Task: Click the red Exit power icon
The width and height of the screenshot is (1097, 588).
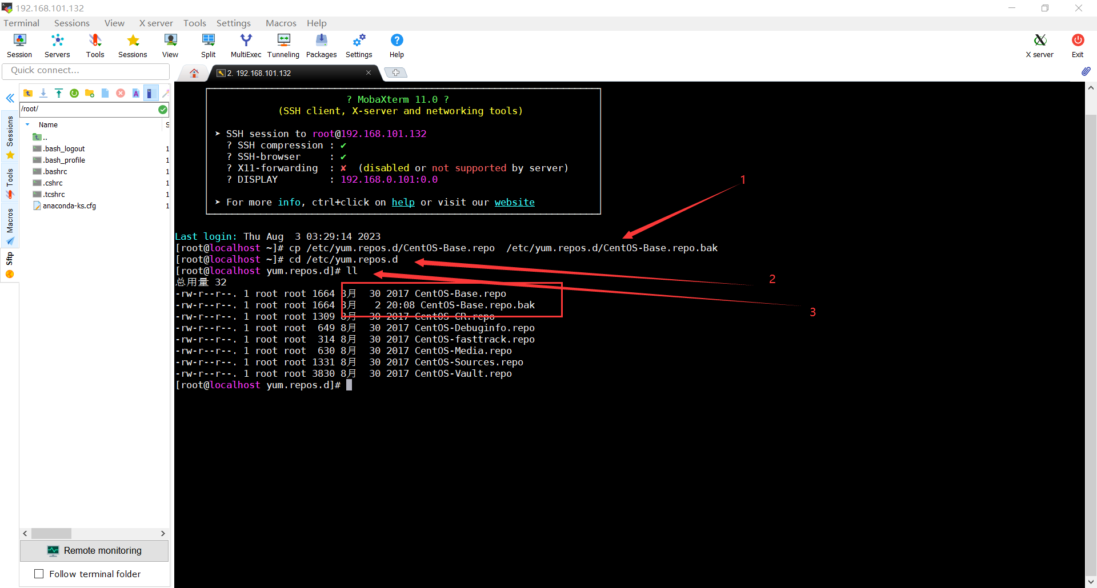Action: (1078, 46)
